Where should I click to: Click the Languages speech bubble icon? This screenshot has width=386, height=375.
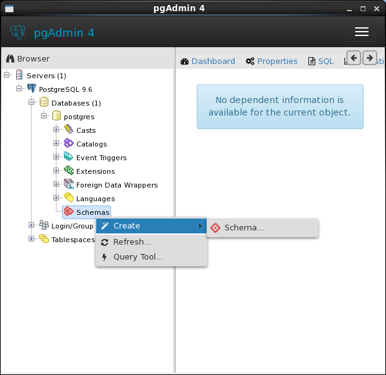coord(69,197)
